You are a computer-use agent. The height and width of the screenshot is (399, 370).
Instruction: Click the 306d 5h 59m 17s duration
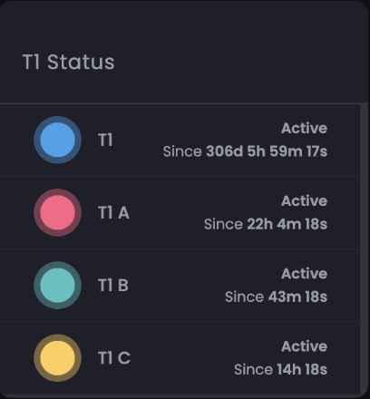(x=267, y=151)
